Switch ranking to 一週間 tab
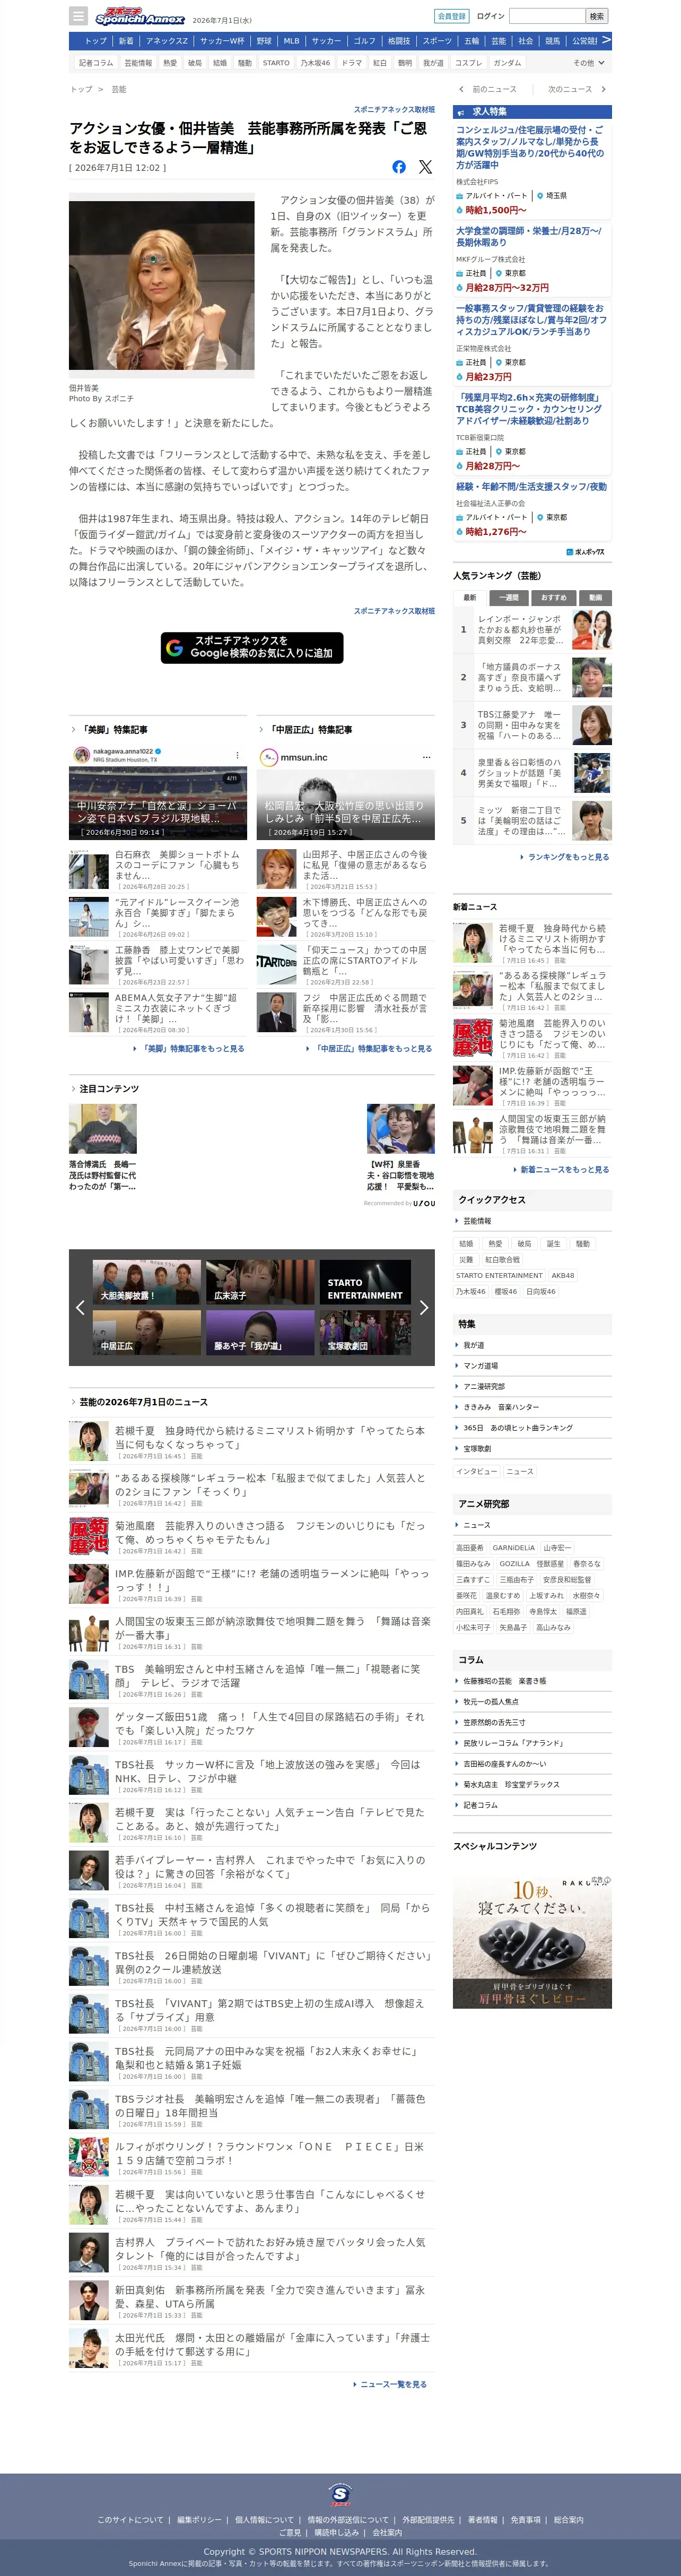Screen dimensions: 681x2576 [x=510, y=598]
